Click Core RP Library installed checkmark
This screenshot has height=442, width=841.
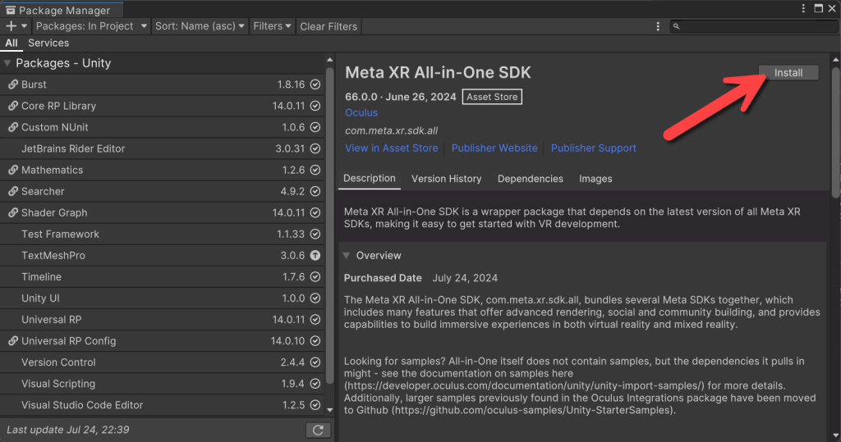tap(315, 106)
